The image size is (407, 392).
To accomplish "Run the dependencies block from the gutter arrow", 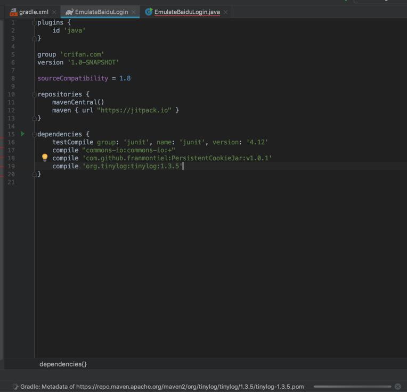I will click(x=22, y=134).
